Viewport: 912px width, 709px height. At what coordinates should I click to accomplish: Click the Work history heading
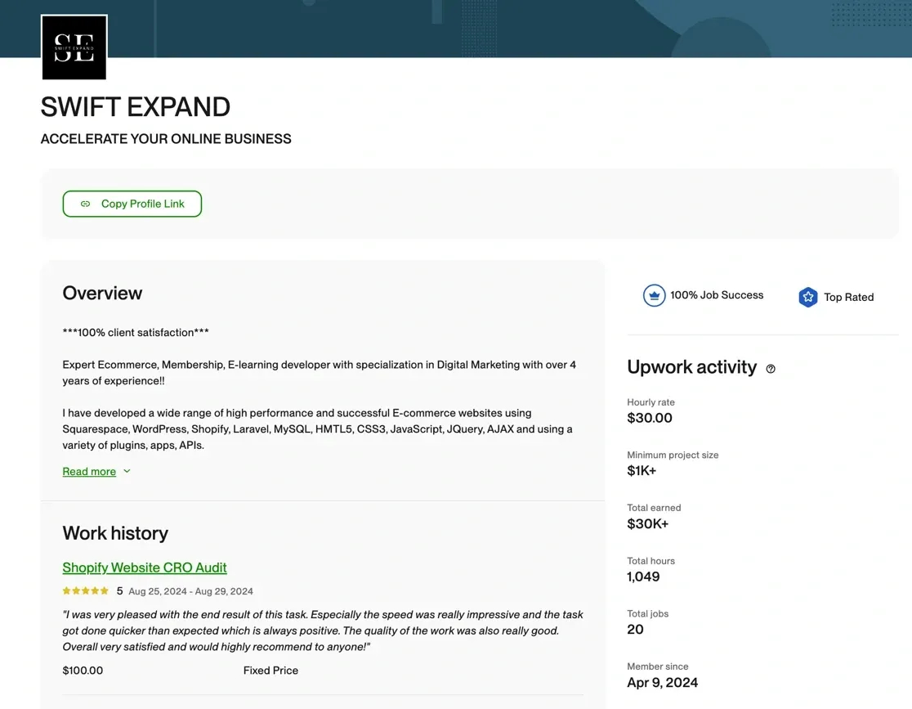point(115,533)
